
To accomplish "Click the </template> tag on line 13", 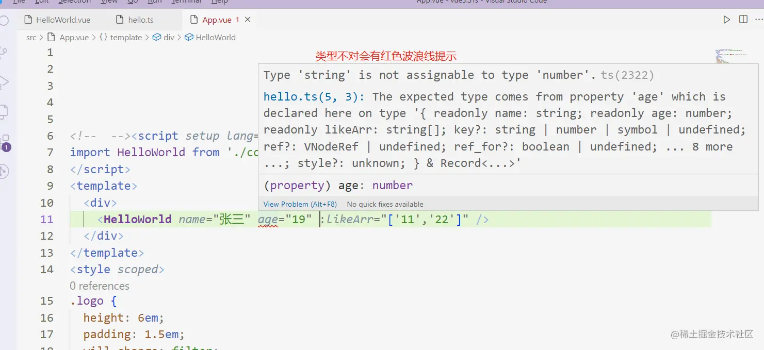I will pos(107,253).
